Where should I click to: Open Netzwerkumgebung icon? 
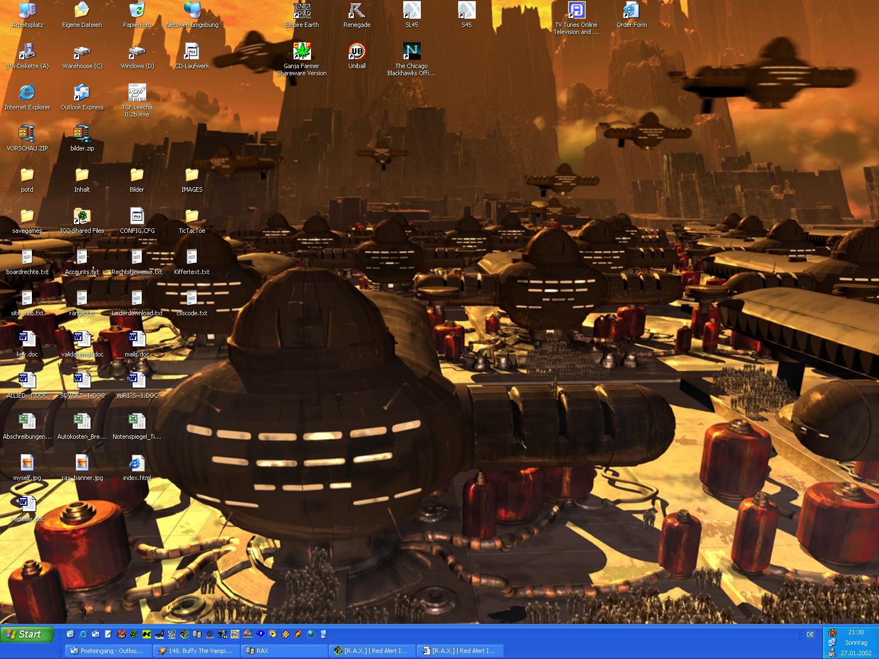click(192, 15)
